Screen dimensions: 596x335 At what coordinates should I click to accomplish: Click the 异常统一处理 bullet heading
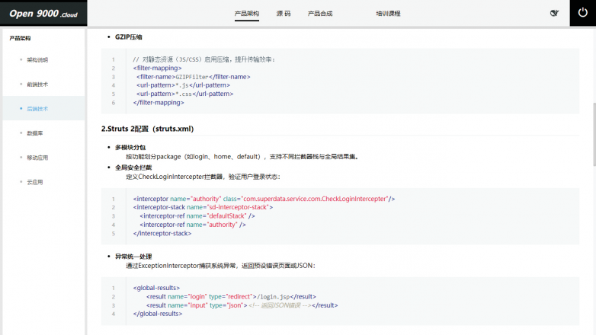pyautogui.click(x=133, y=257)
